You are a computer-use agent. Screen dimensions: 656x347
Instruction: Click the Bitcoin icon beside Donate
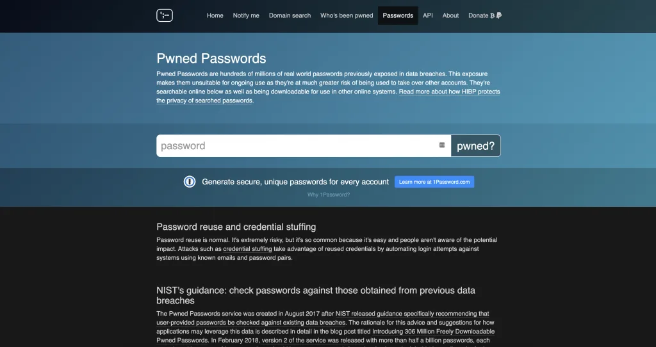coord(492,15)
